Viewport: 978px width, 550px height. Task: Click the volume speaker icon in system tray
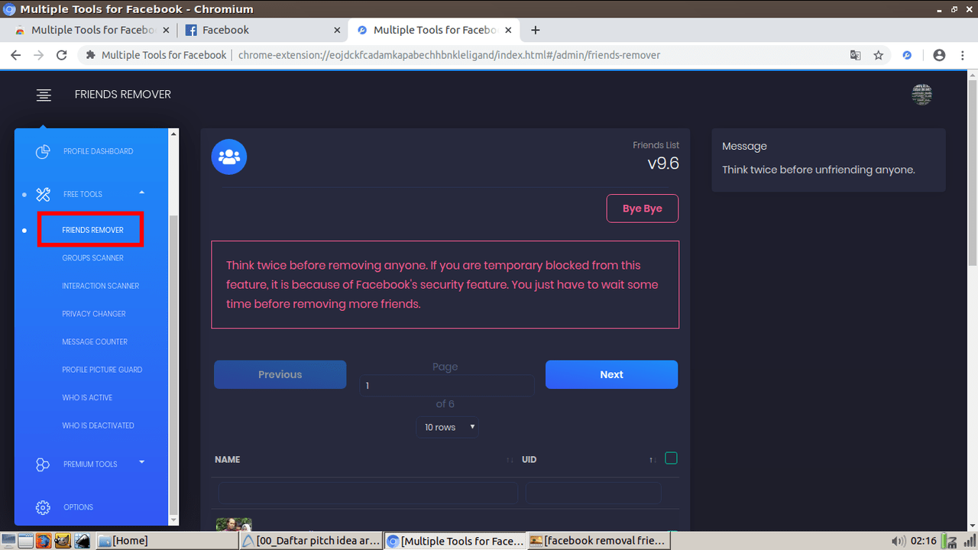click(899, 541)
